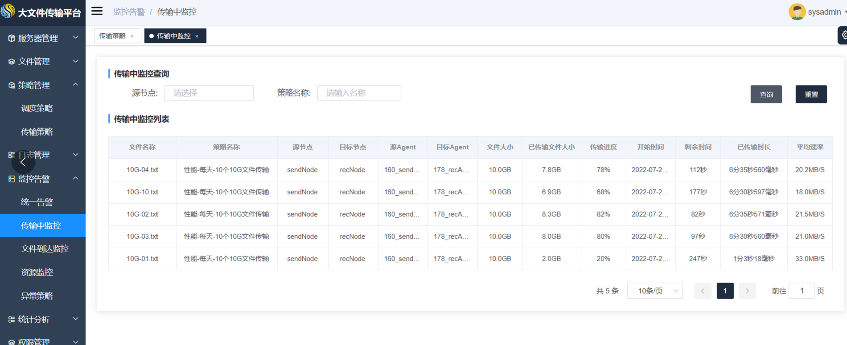Collapse 策略管理 menu chevron
The width and height of the screenshot is (847, 345).
click(x=76, y=84)
